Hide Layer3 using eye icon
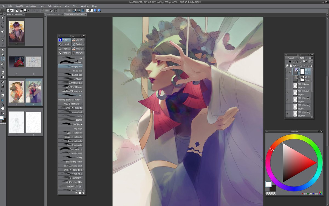Screen dimensions: 329x206 (x=287, y=100)
